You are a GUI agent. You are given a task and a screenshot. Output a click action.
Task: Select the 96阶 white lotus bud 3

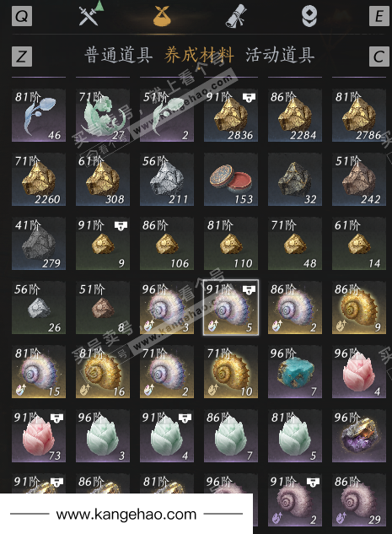coord(102,436)
